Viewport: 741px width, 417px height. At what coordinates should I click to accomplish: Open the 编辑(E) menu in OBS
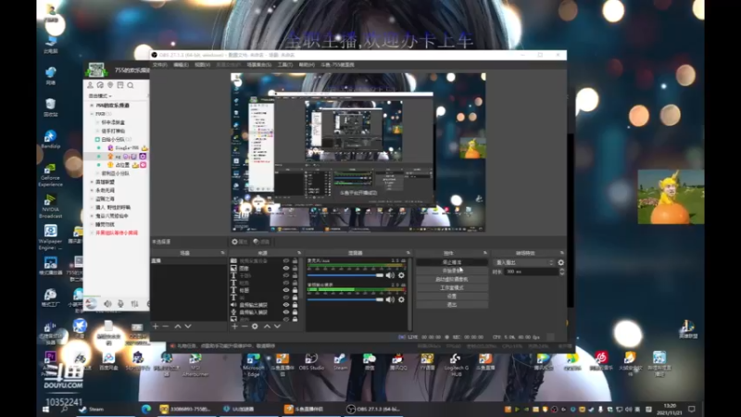(181, 65)
